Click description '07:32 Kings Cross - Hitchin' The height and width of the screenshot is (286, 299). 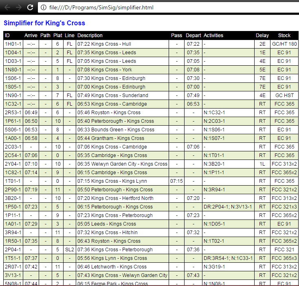coord(108,233)
